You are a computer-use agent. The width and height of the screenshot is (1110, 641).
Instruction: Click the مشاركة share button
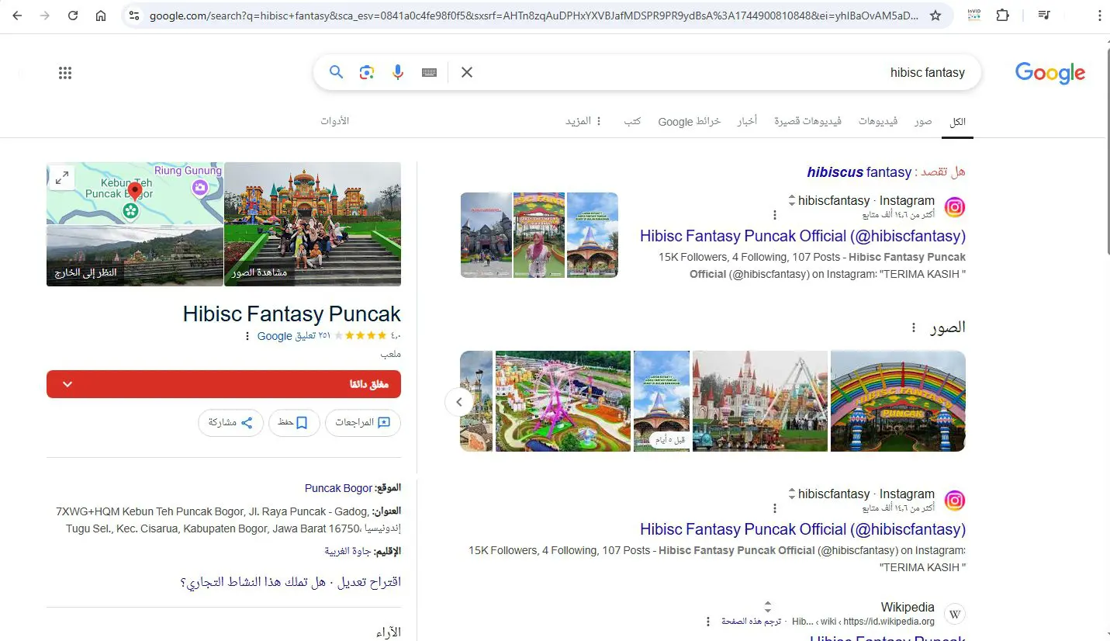[231, 423]
